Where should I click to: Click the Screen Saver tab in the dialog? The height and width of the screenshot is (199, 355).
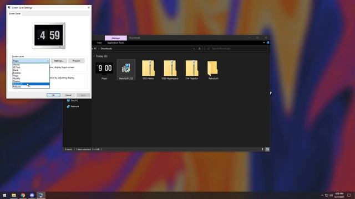(14, 14)
